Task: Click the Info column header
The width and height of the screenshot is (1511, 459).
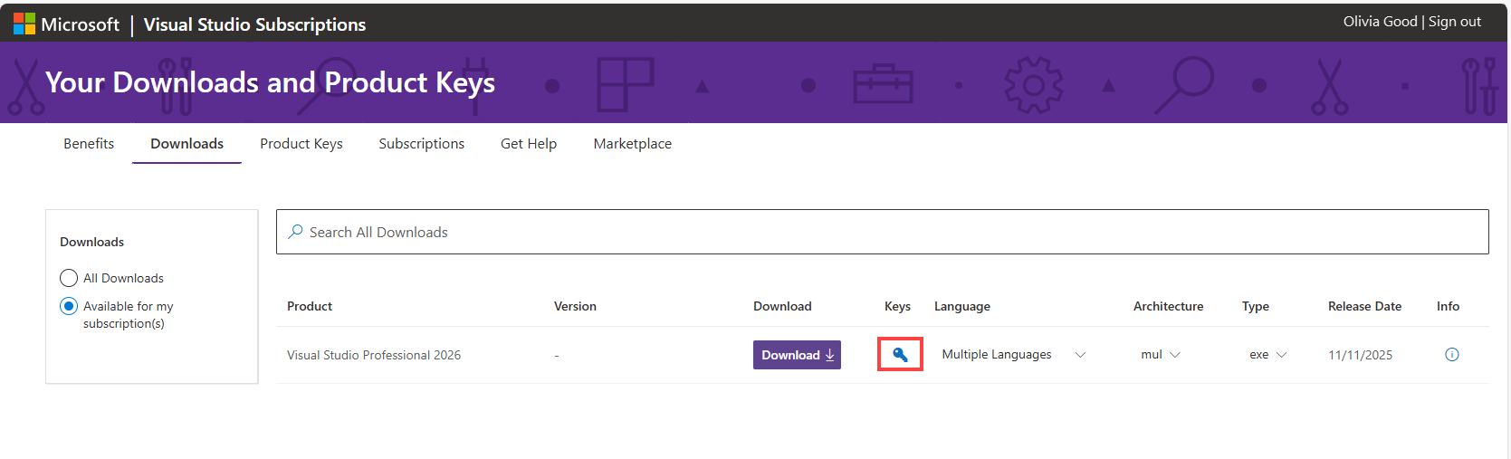Action: point(1448,306)
